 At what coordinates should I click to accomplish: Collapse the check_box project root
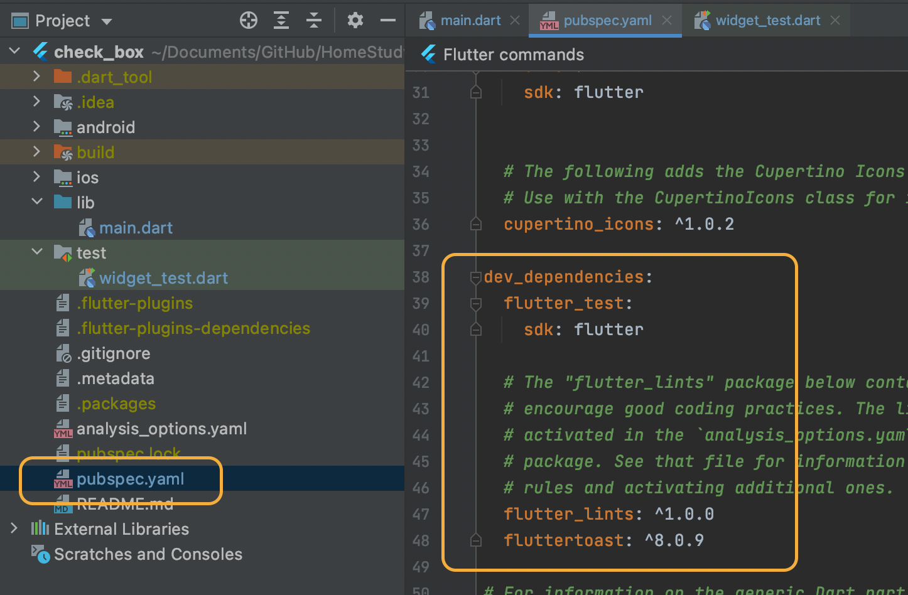point(15,51)
